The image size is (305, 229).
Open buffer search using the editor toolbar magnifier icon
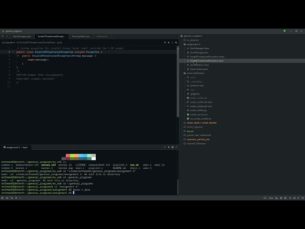(165, 42)
